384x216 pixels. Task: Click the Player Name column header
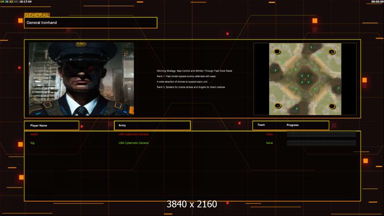52,126
